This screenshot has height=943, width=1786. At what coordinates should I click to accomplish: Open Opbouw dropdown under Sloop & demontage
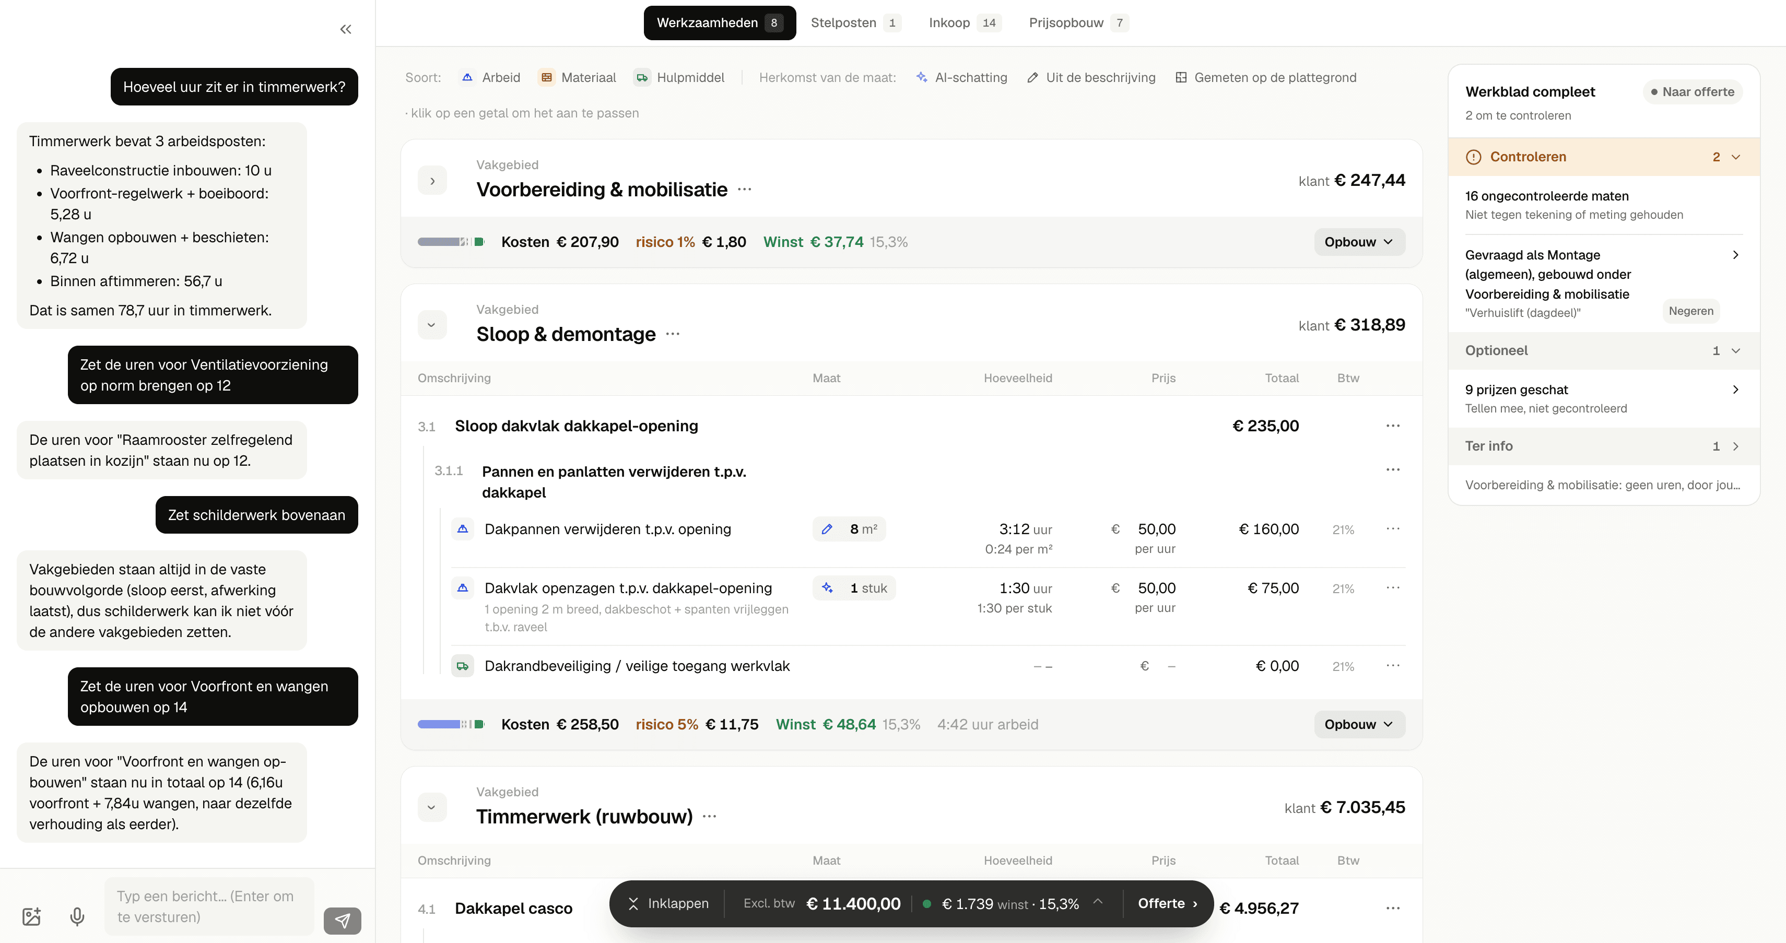(1359, 725)
